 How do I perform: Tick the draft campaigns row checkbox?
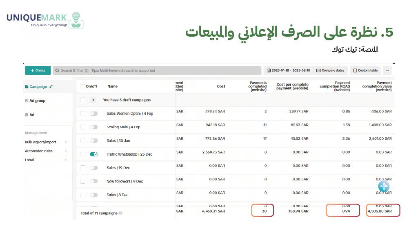pyautogui.click(x=83, y=100)
